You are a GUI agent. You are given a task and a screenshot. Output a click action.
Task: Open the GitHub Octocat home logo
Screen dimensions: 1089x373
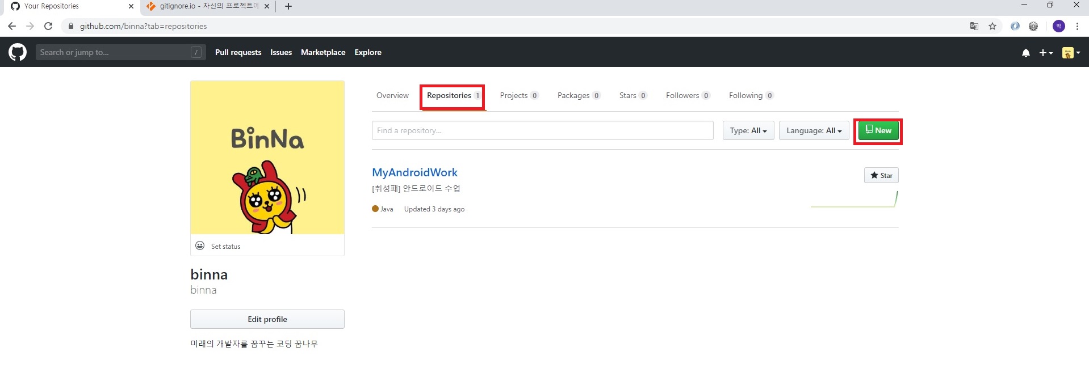pos(18,52)
